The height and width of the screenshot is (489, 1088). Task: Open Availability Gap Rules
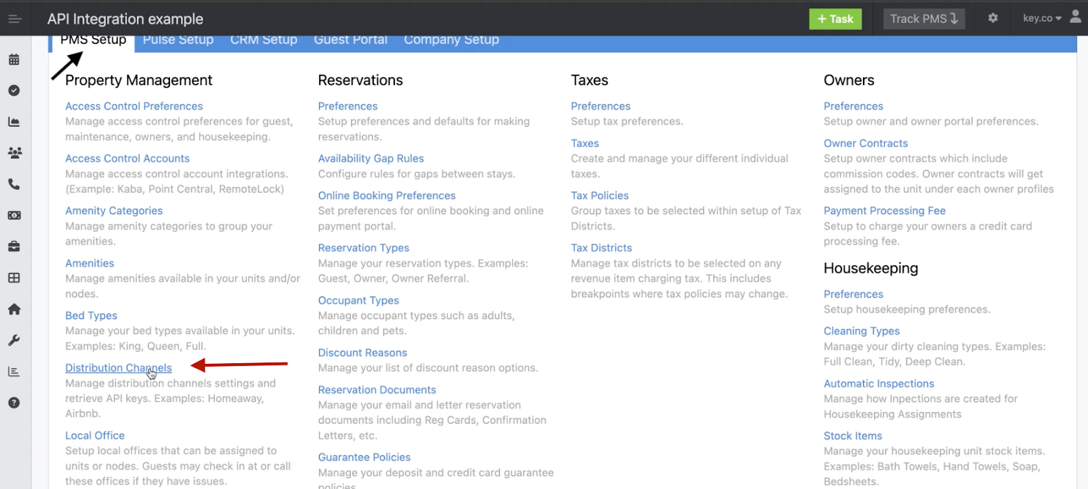click(x=371, y=158)
